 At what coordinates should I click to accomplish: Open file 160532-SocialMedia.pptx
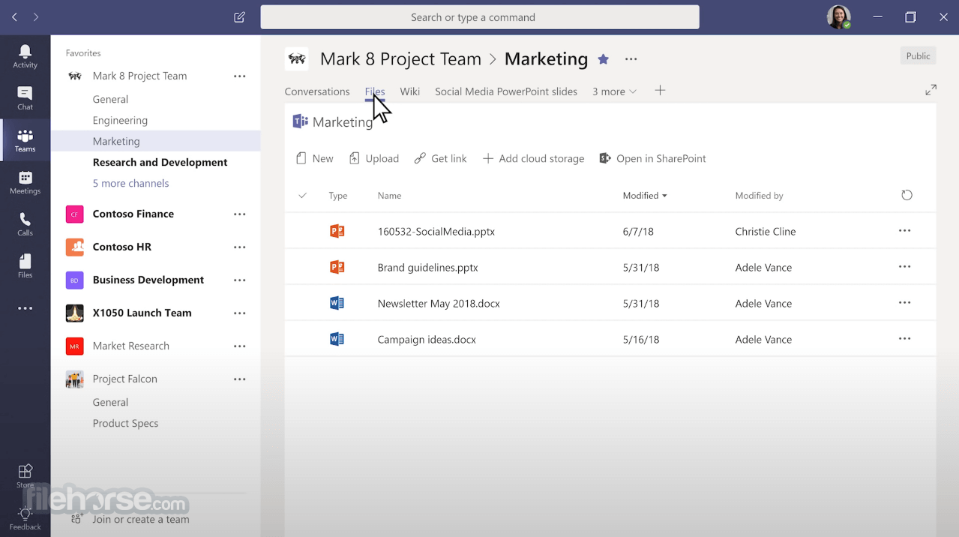coord(436,232)
